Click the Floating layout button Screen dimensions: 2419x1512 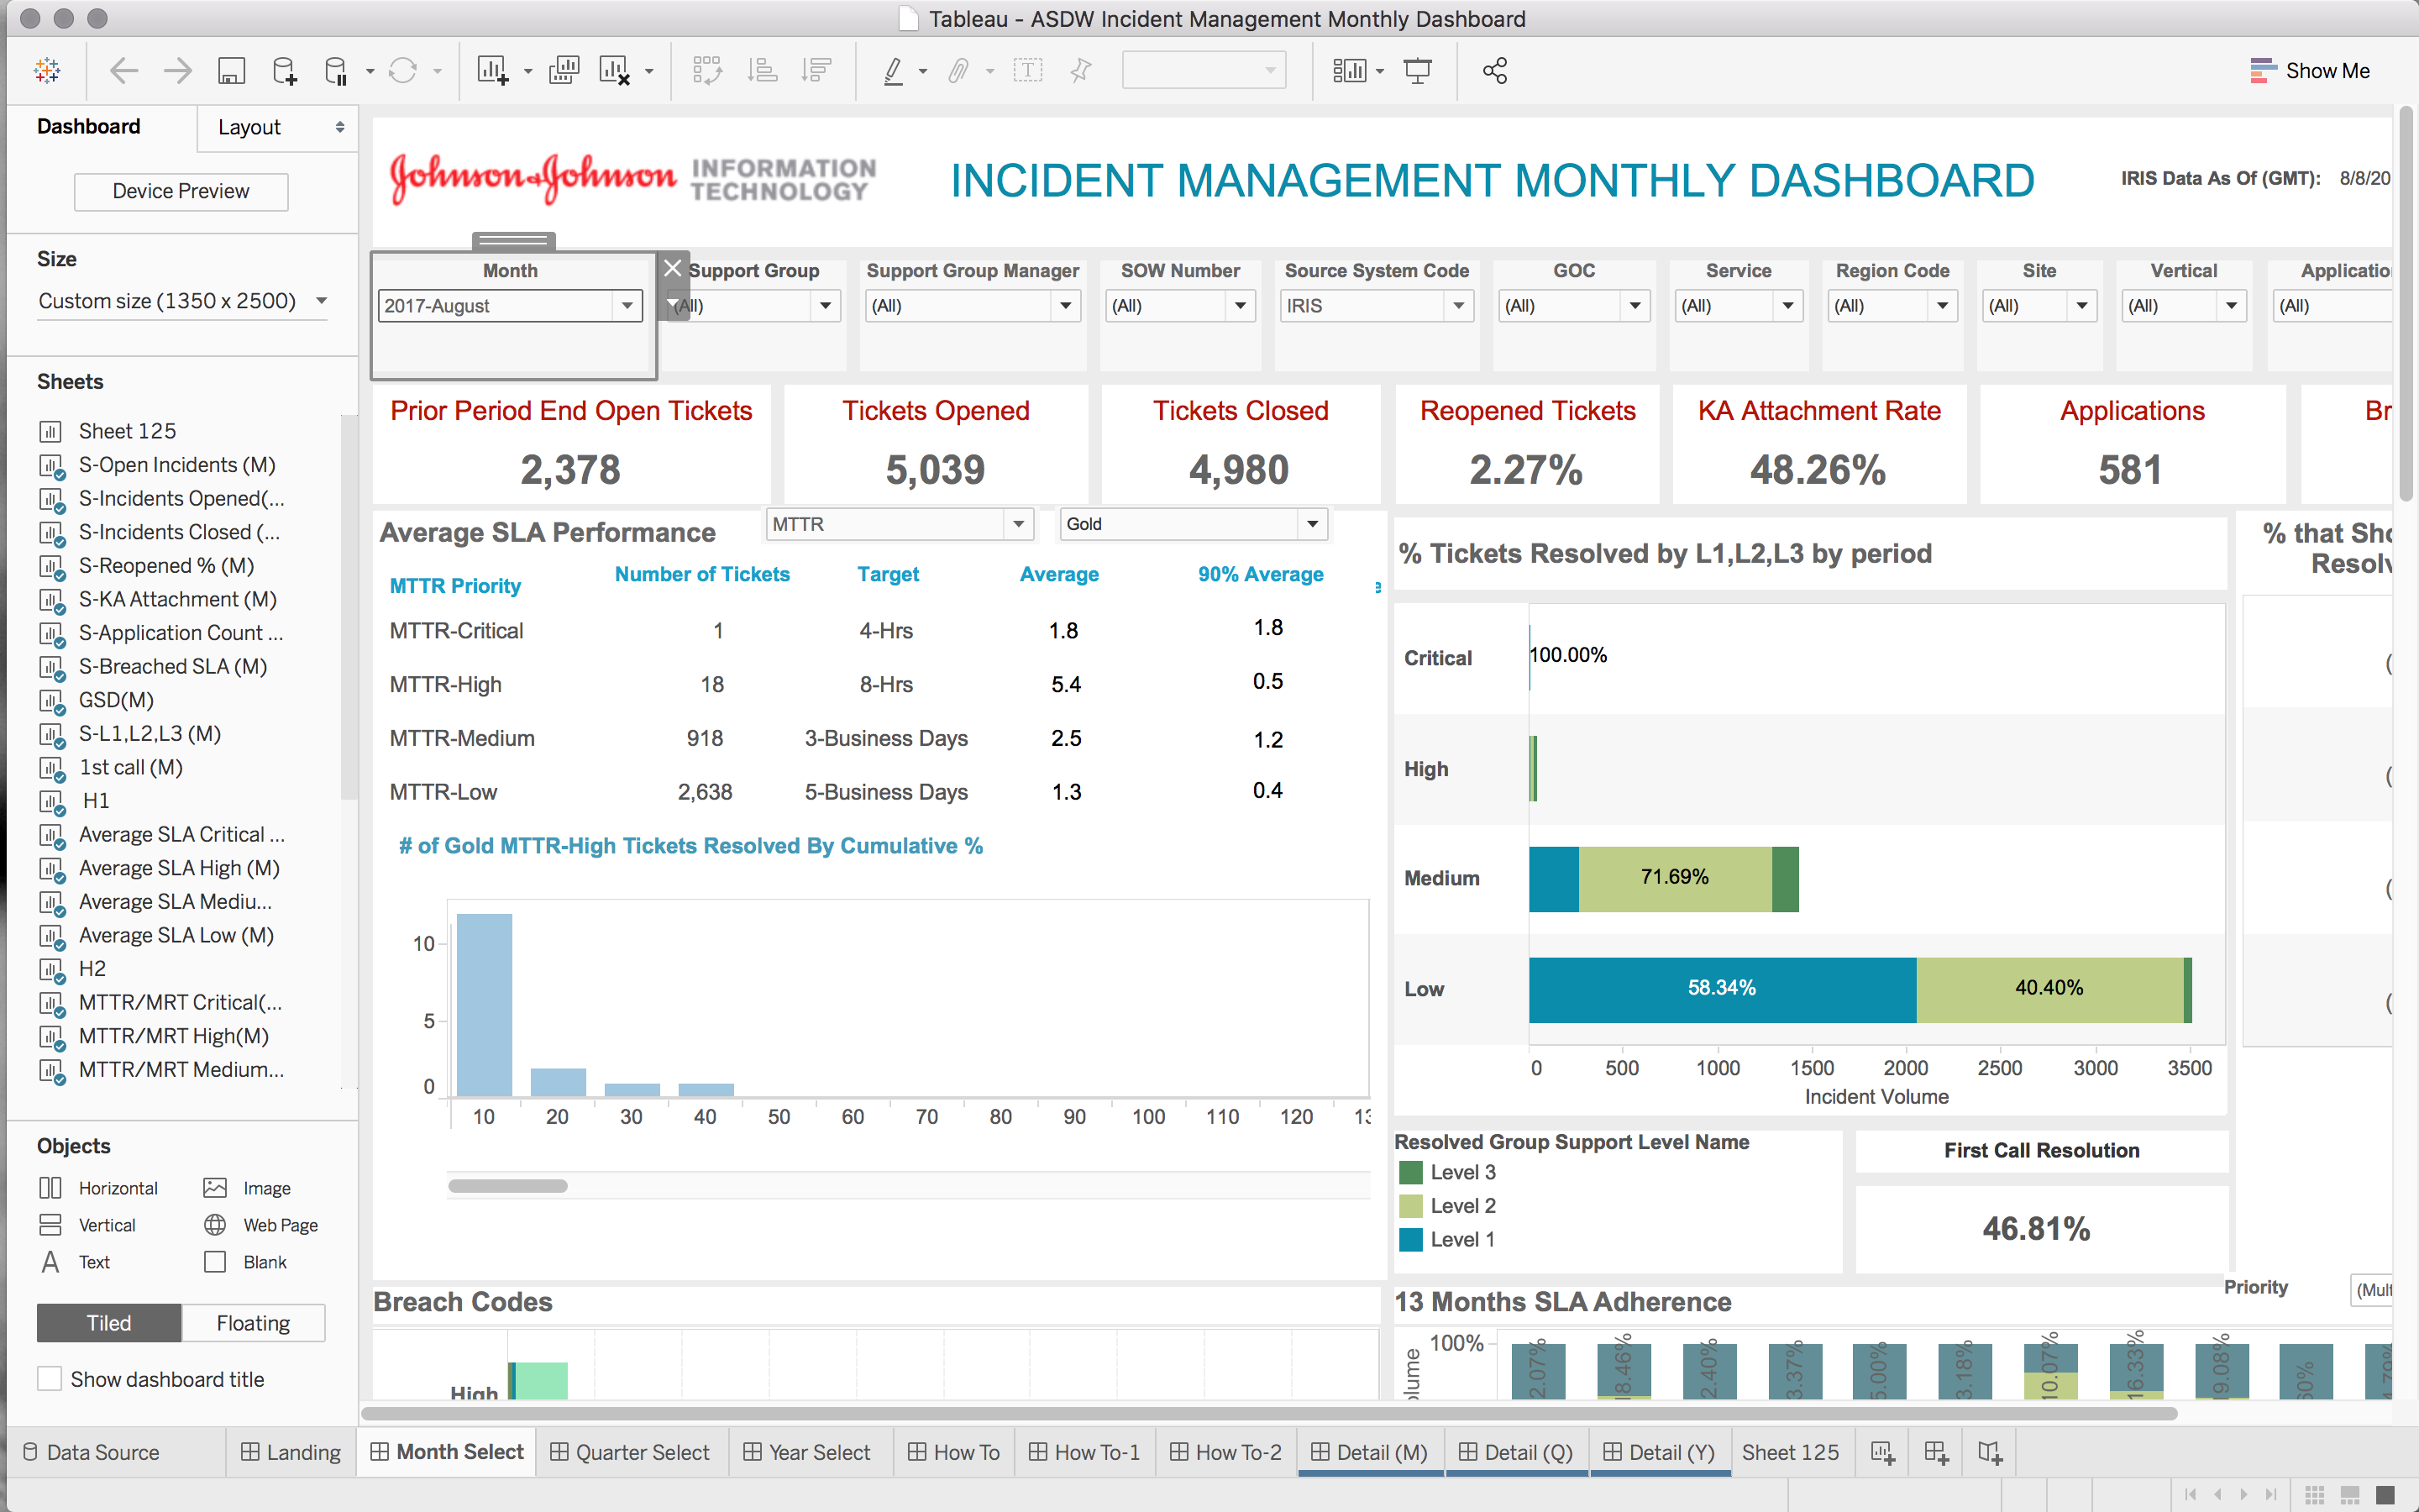pyautogui.click(x=249, y=1322)
